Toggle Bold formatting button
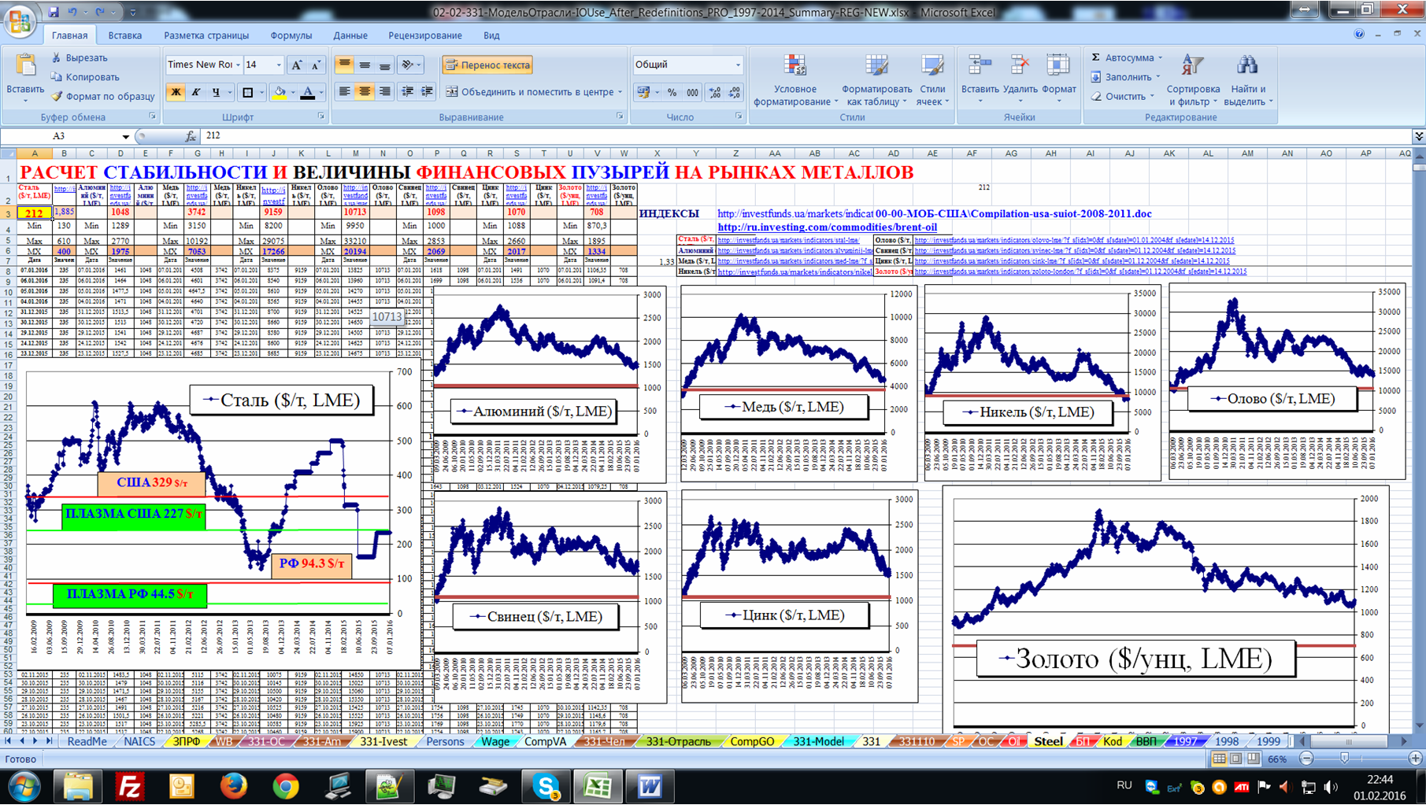 point(176,93)
